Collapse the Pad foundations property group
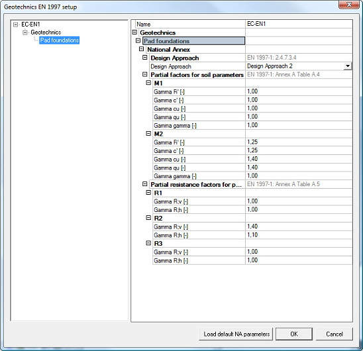This screenshot has width=363, height=351. pos(138,41)
